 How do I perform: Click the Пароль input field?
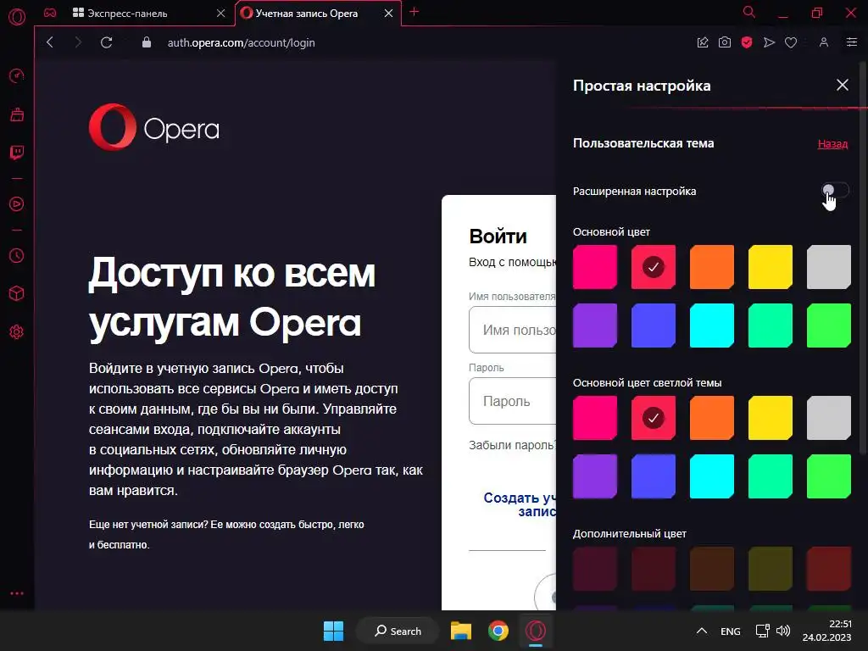click(513, 401)
